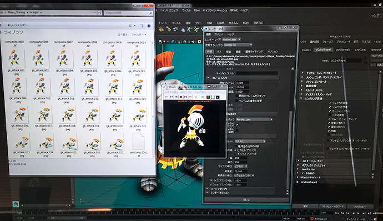383x221 pixels.
Task: Expand the スムーズ メッシュ section
Action: [x=302, y=90]
